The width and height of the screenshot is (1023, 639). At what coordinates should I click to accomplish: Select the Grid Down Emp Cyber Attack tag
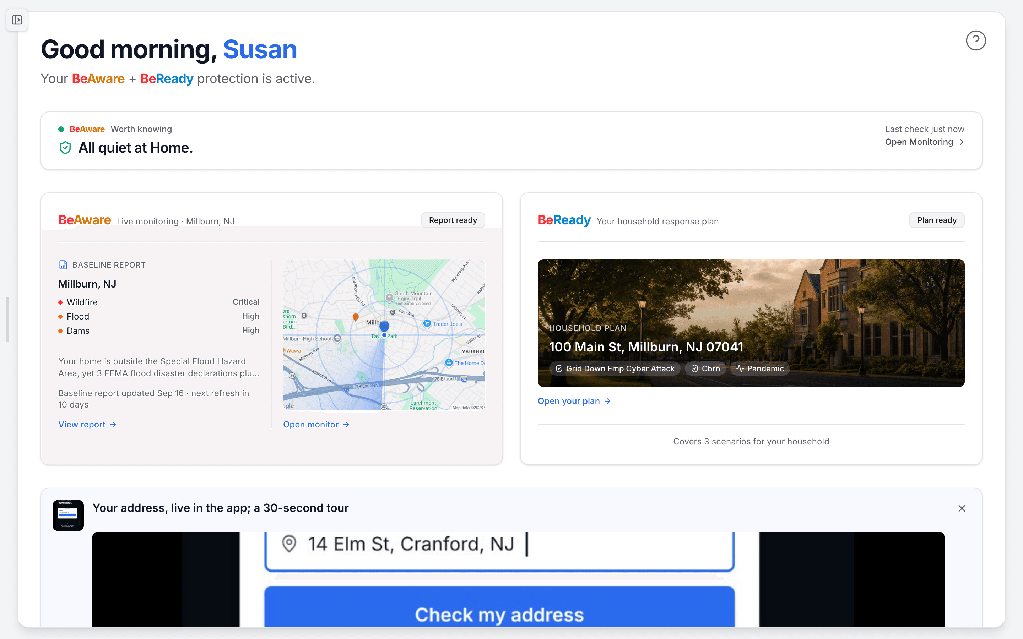coord(615,368)
